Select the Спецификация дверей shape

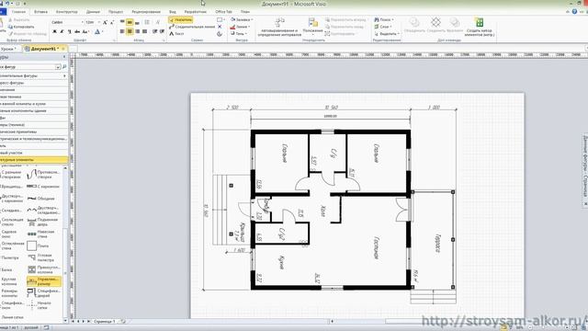tap(43, 293)
